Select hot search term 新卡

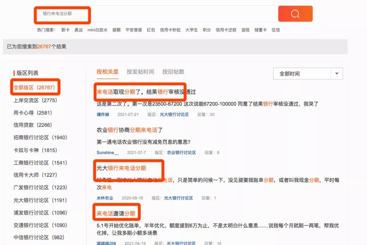65,30
